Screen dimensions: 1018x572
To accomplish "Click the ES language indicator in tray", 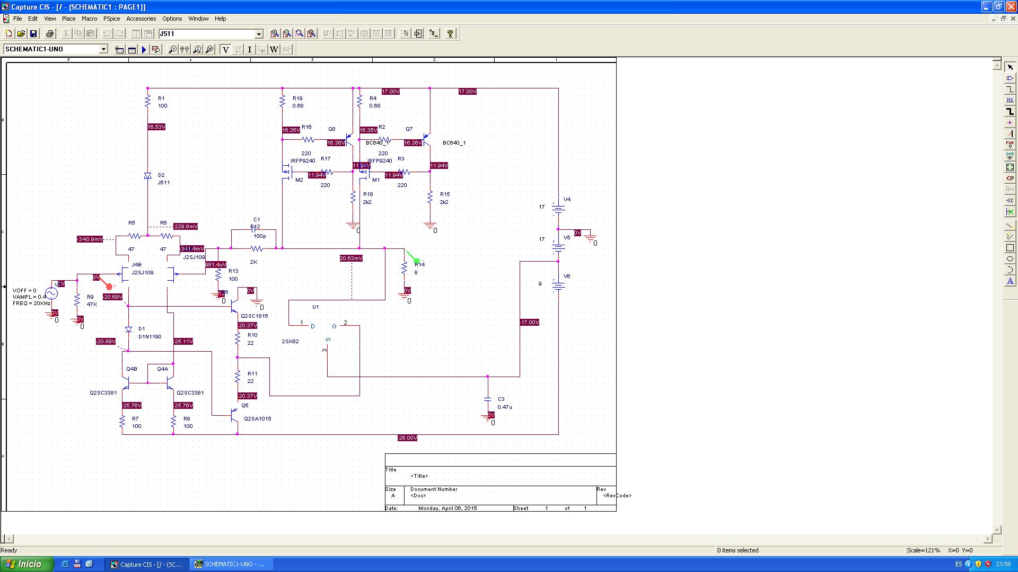I will 959,564.
